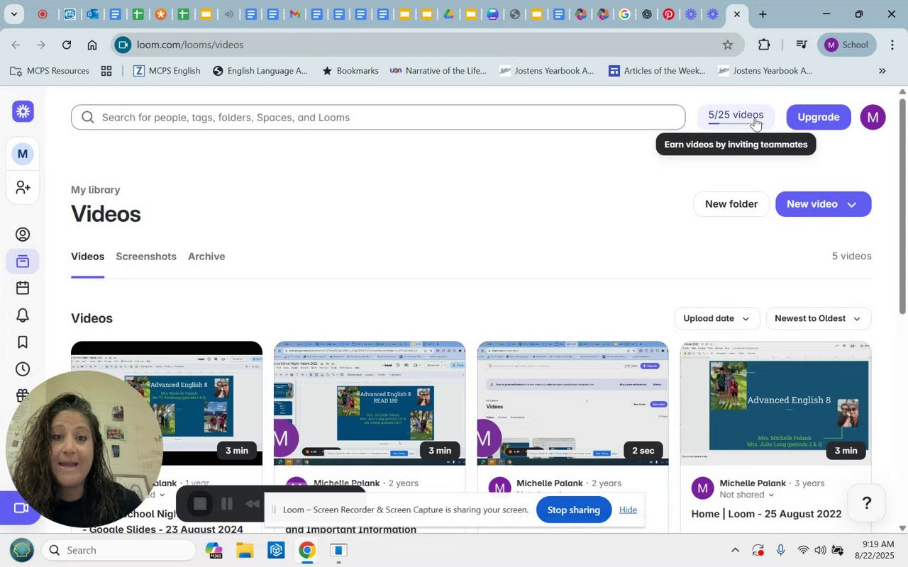Open the video thumbnail with the 2 sec badge

(572, 403)
